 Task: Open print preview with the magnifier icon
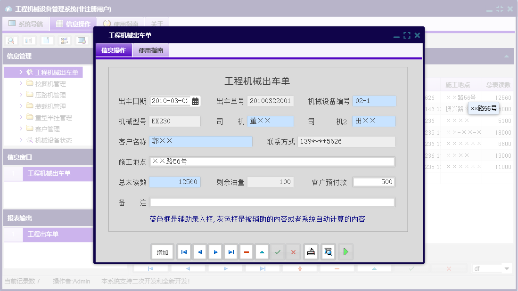(328, 251)
